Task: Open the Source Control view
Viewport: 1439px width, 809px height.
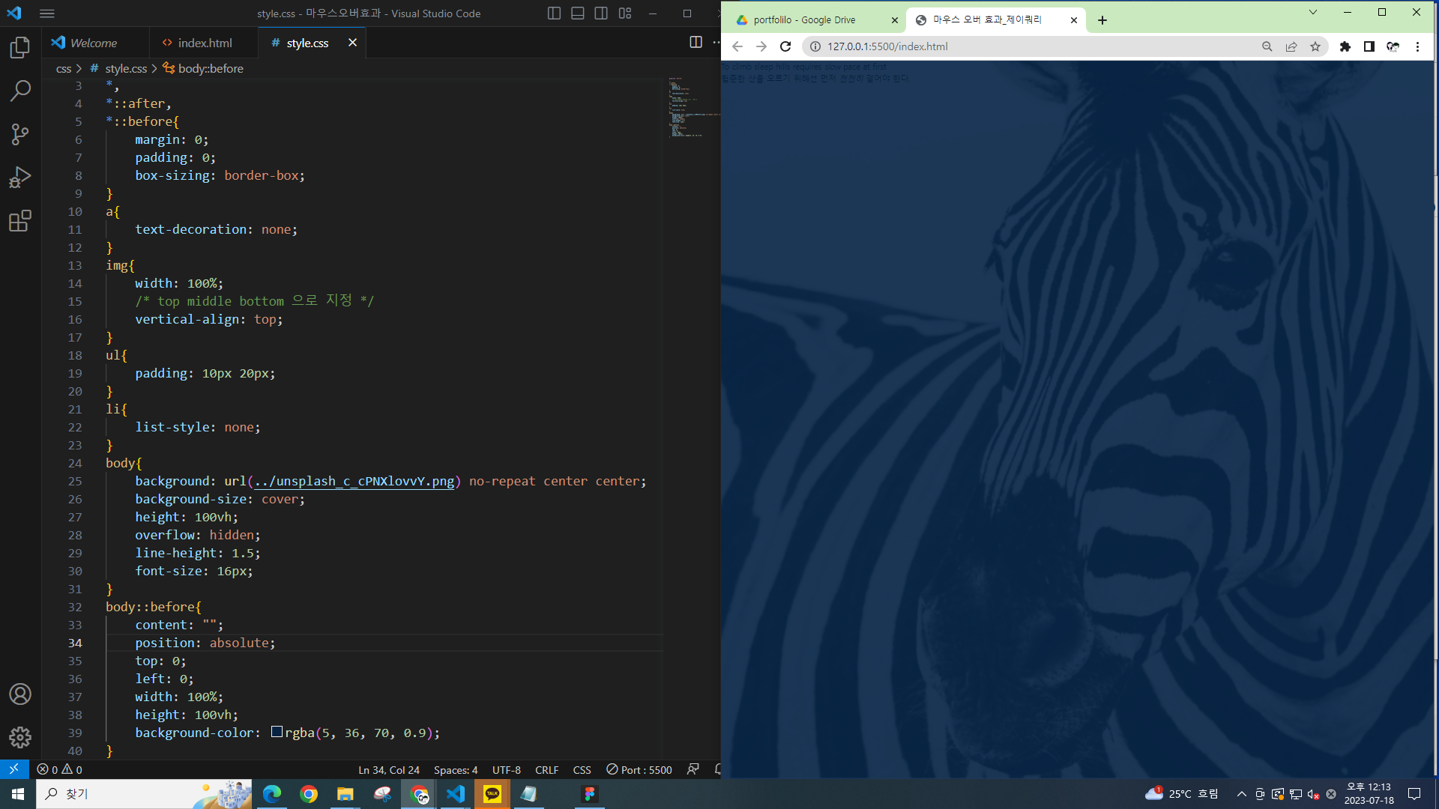Action: pos(20,134)
